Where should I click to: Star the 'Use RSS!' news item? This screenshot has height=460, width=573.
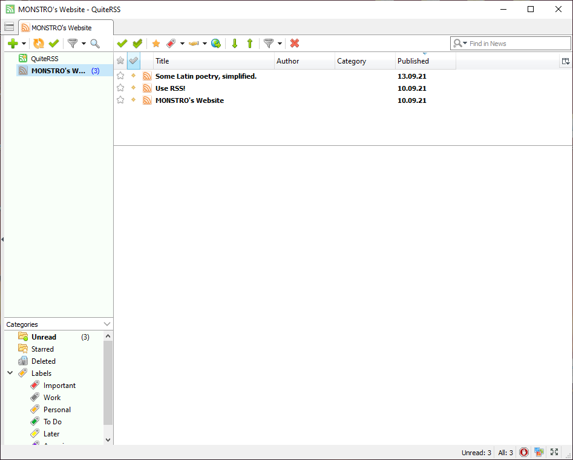click(120, 88)
